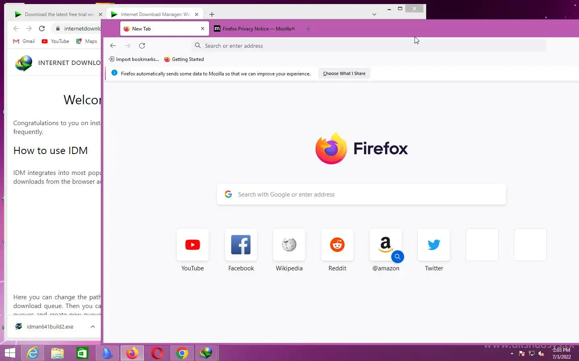Click the Search with Google box
This screenshot has width=579, height=361.
[361, 194]
